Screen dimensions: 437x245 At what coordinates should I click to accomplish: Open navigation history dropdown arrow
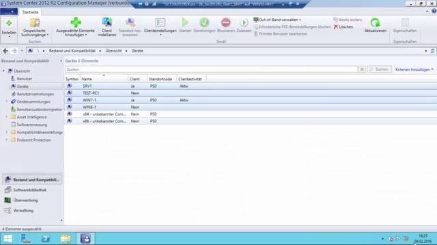(22, 51)
